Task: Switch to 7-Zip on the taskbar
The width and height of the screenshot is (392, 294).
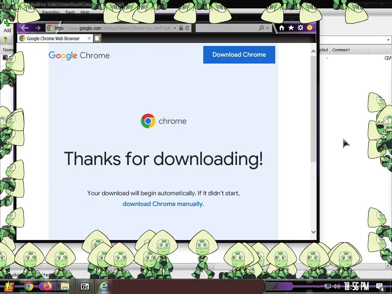Action: tap(85, 286)
